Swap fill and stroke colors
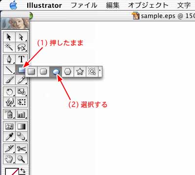This screenshot has width=195, height=175. pyautogui.click(x=23, y=171)
